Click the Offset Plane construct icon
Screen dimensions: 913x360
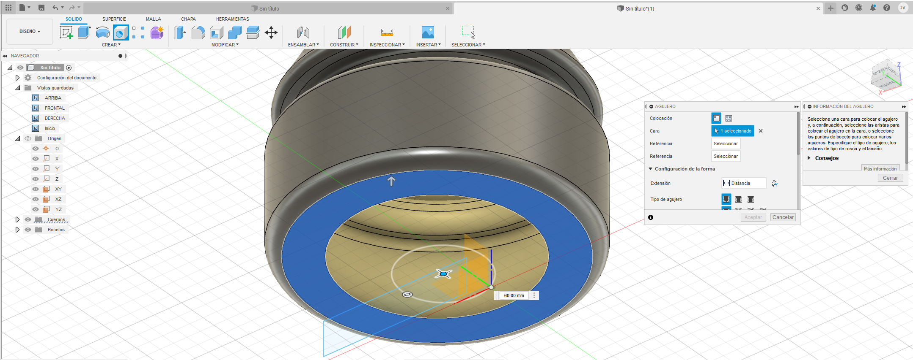pos(344,32)
